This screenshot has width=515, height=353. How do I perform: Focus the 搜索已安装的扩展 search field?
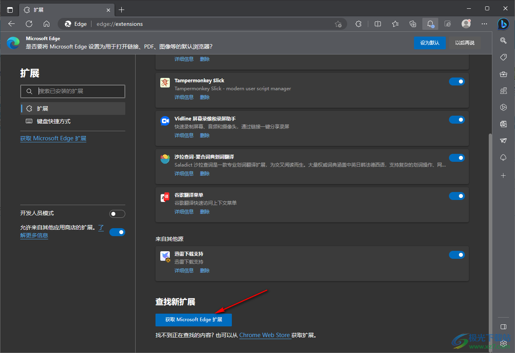click(73, 91)
